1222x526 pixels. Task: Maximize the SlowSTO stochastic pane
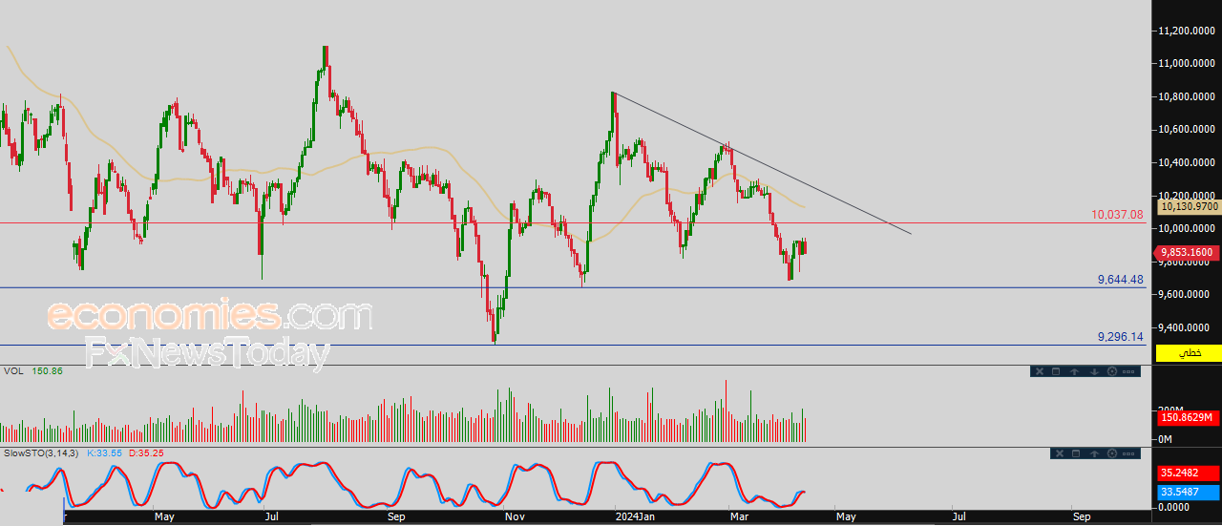pos(1076,453)
